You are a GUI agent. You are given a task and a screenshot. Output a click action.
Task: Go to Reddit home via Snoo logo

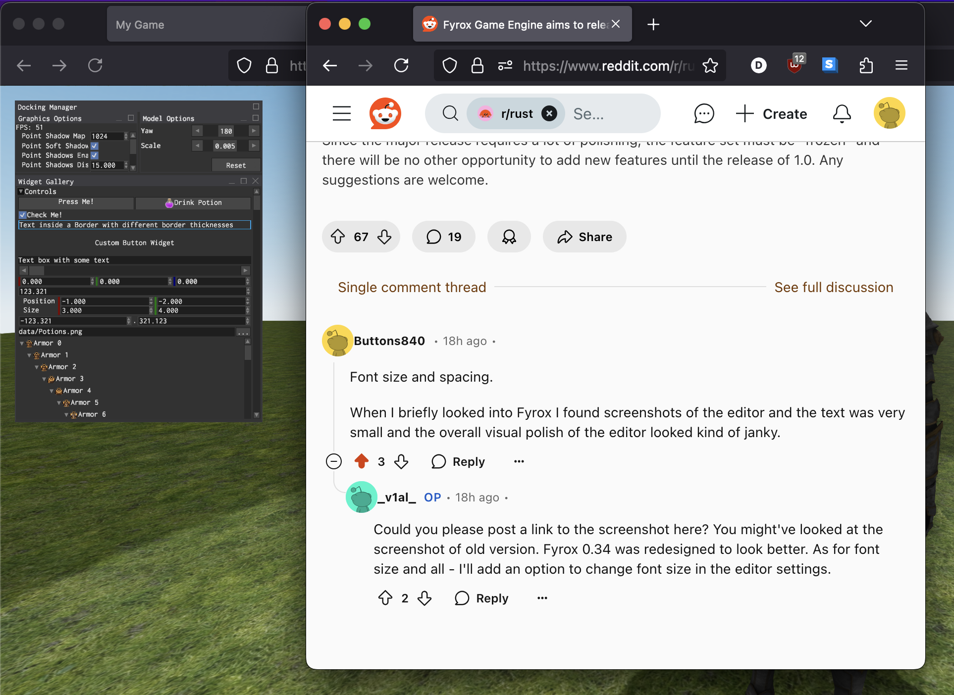point(385,113)
